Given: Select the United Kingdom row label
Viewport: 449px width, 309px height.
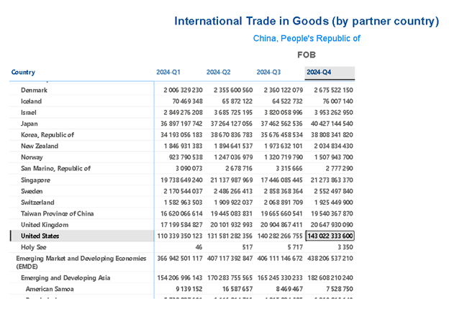Looking at the screenshot, I should click(45, 225).
